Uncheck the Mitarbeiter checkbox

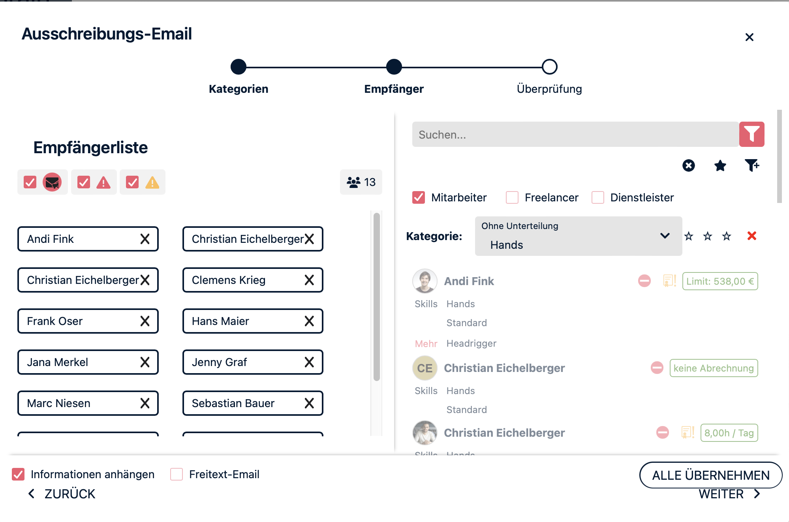click(x=419, y=197)
